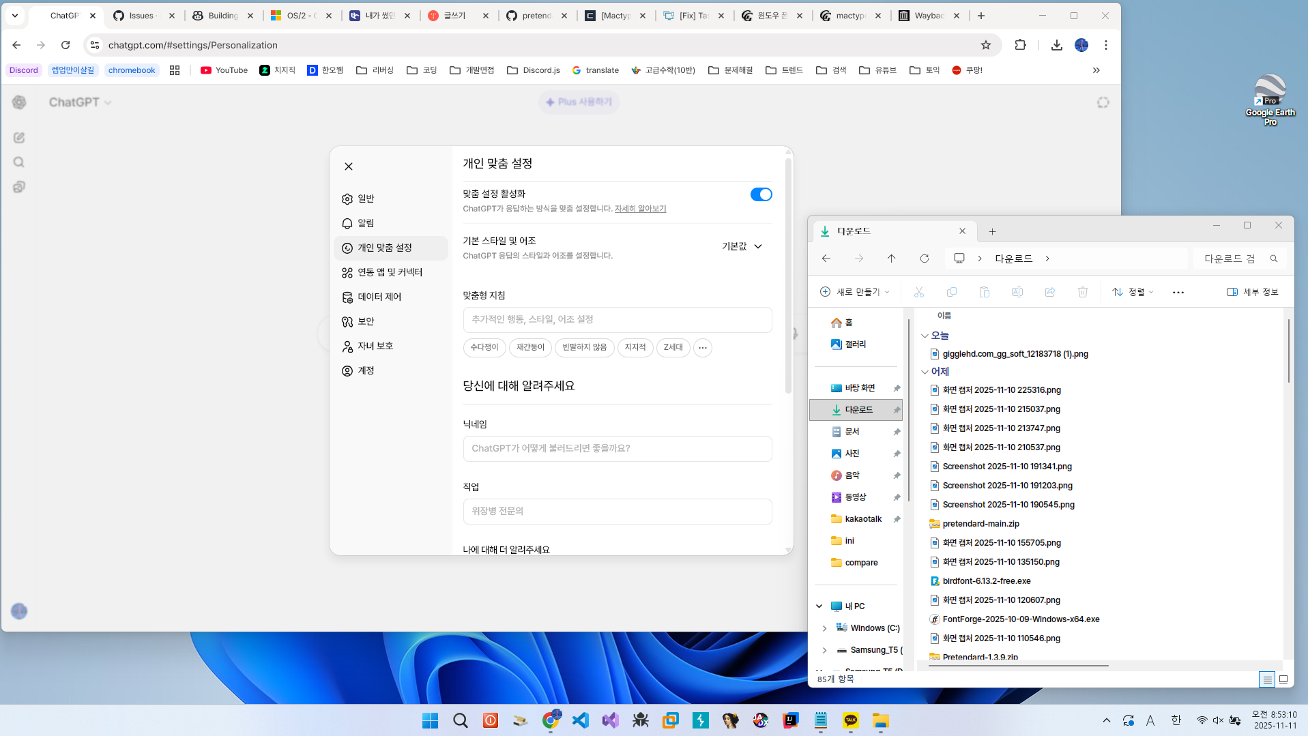Switch to the Wayback tab
Screen dimensions: 1308x736
(929, 16)
